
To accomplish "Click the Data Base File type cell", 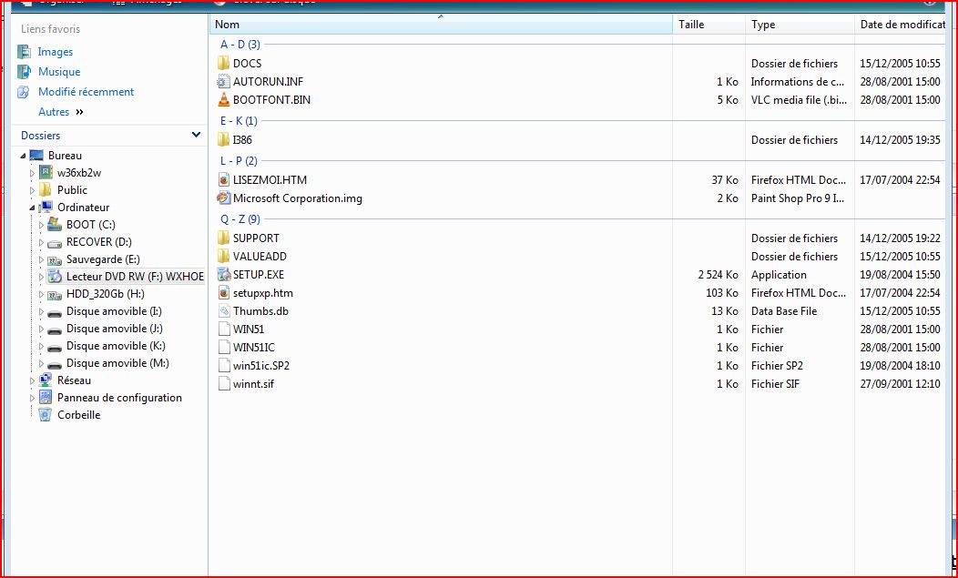I will [784, 311].
